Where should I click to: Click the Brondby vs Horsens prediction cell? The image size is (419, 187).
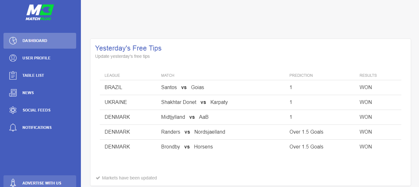[307, 147]
